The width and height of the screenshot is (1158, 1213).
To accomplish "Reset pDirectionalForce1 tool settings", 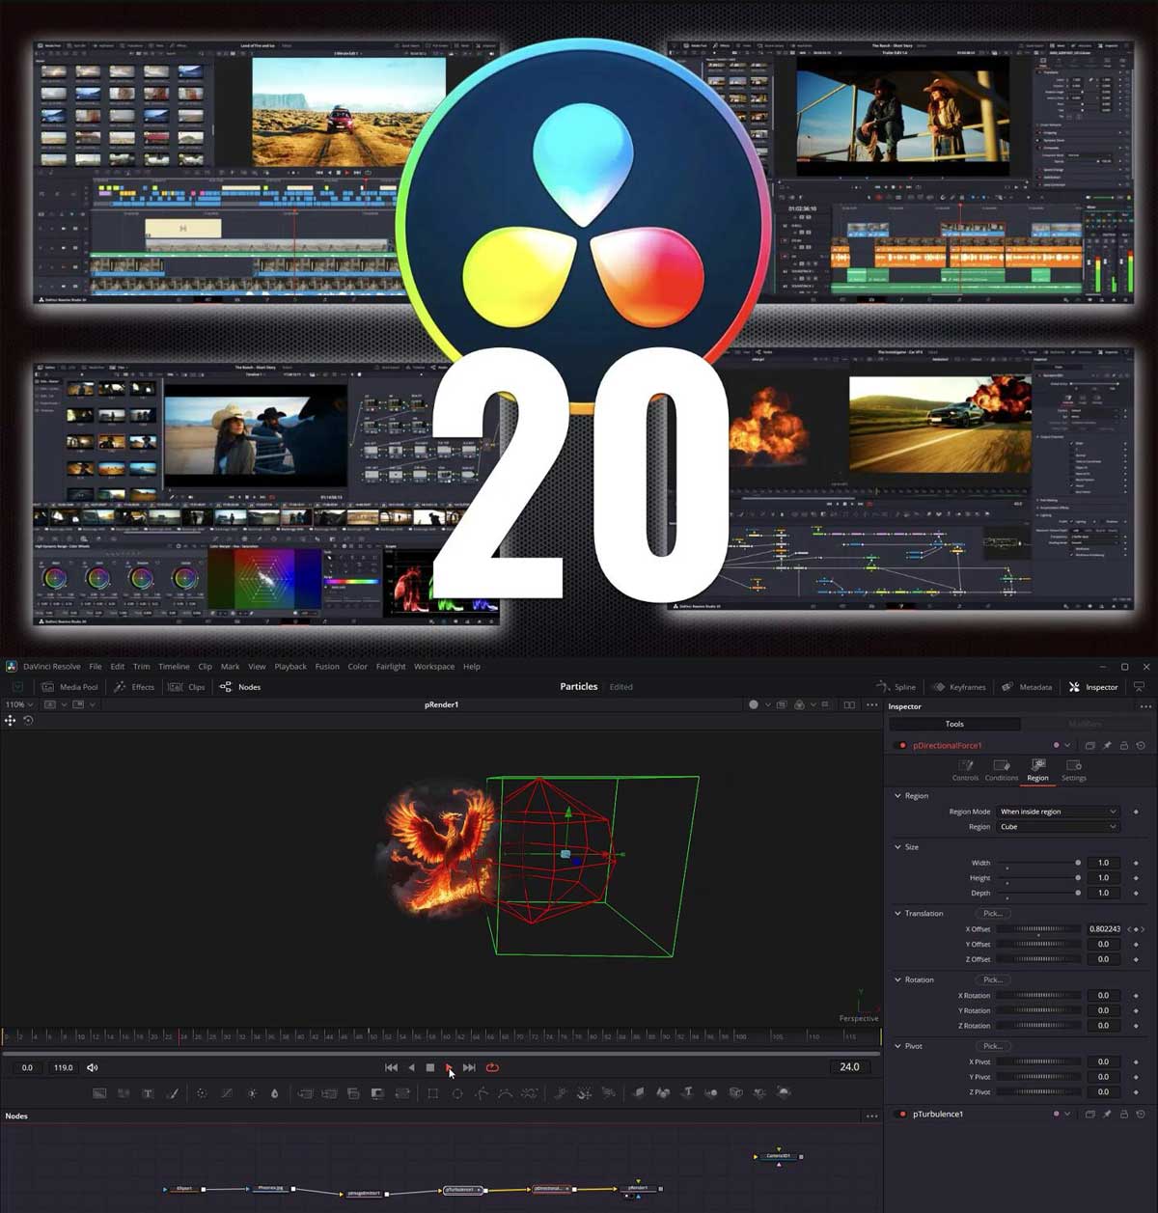I will tap(1142, 746).
